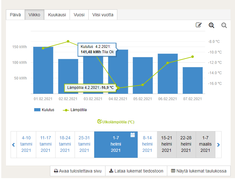This screenshot has height=180, width=235.
Task: Click Näytä lukemat taulukossa button
Action: coord(199,171)
